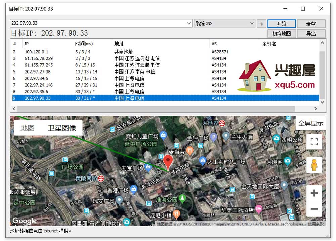Click the 霓虹儿童广场 shopping bag icon

163,135
